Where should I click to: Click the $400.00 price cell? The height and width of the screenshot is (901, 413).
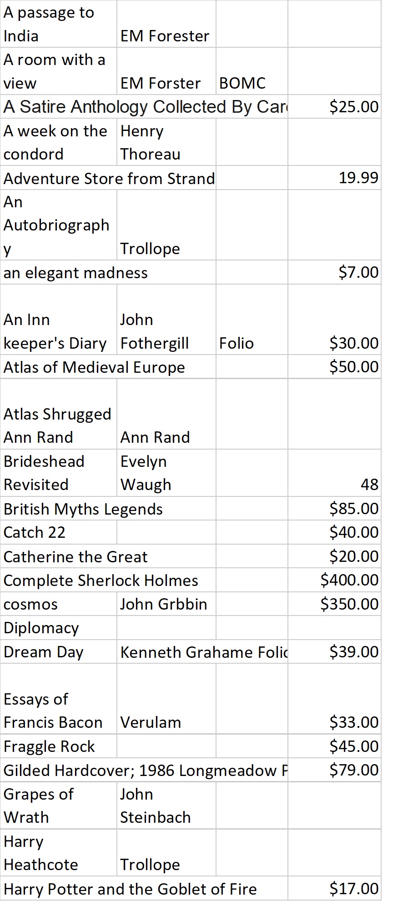[334, 580]
